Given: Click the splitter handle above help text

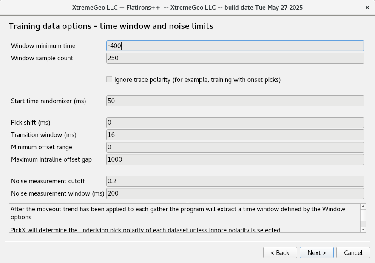Looking at the screenshot, I should (188, 202).
